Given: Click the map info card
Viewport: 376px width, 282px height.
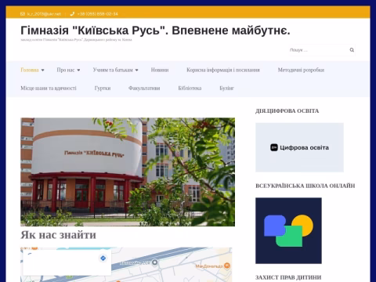Looking at the screenshot, I should [x=67, y=262].
